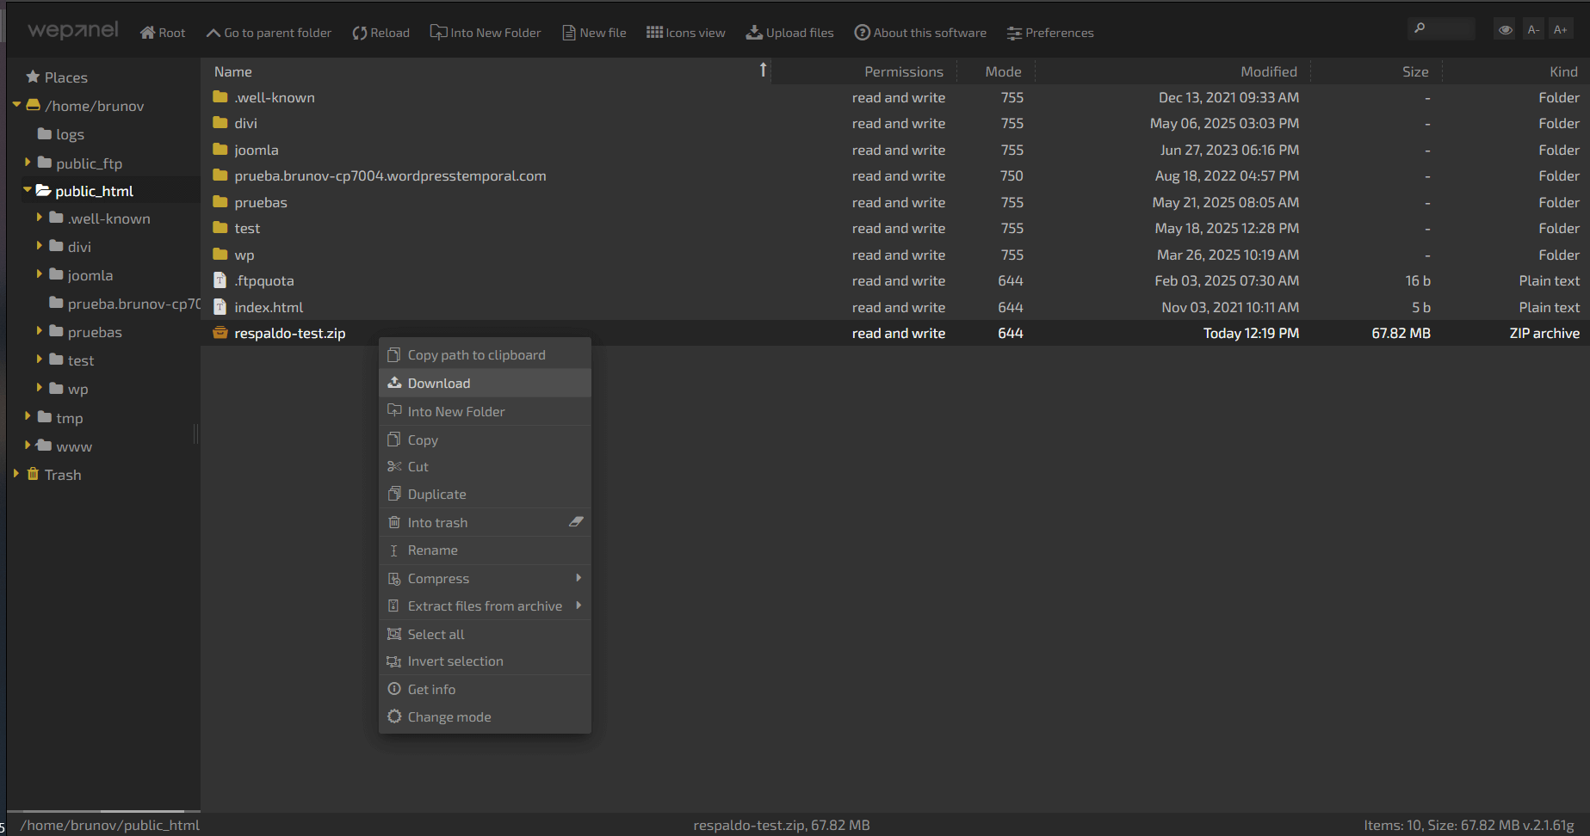The image size is (1590, 836).
Task: Expand .well-known in the sidebar tree
Action: pos(40,218)
